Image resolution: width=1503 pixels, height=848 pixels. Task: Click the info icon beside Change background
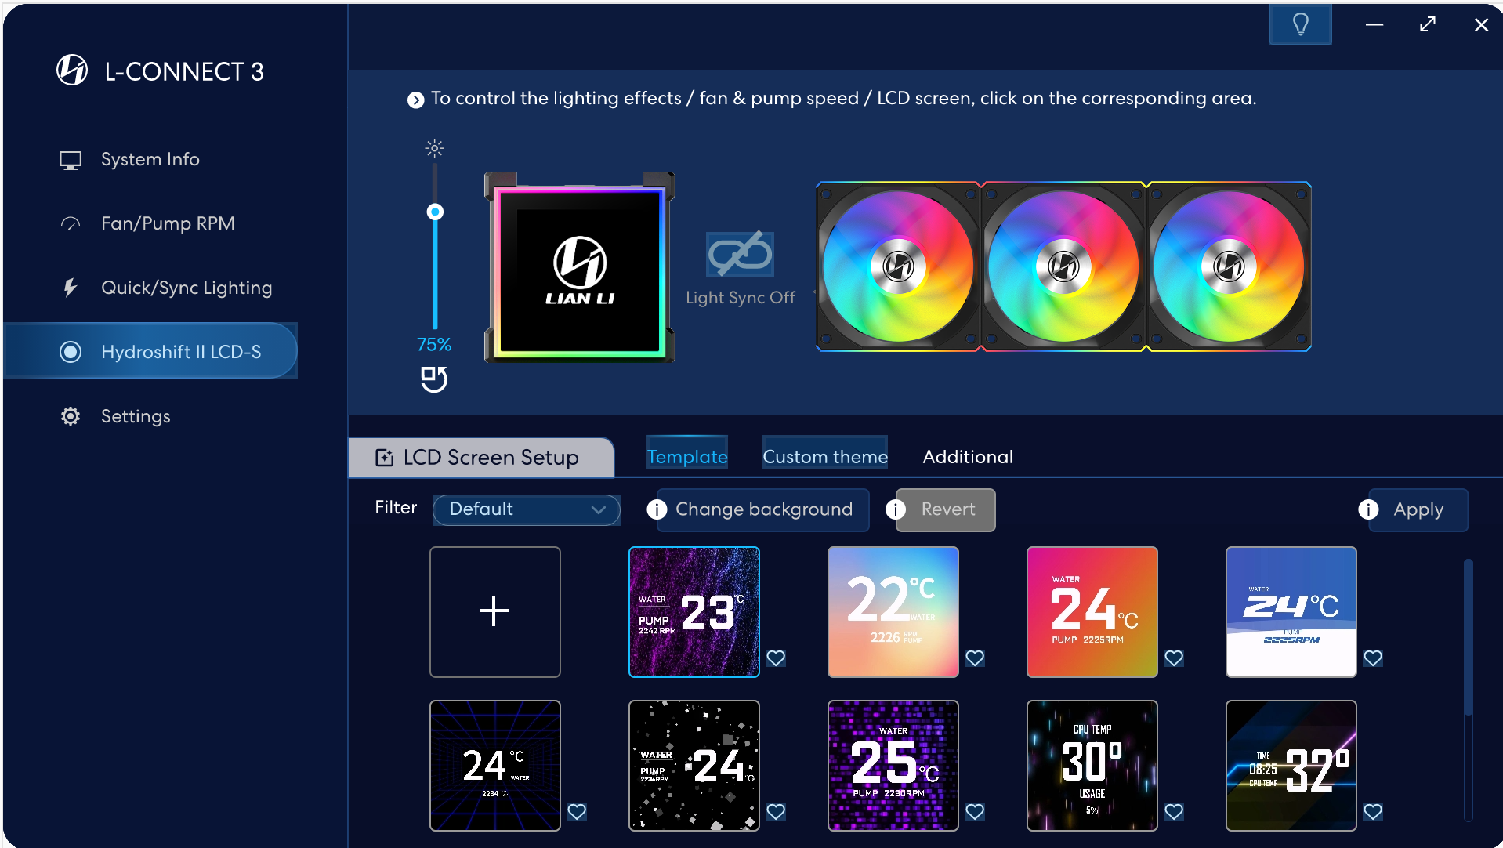click(x=657, y=509)
